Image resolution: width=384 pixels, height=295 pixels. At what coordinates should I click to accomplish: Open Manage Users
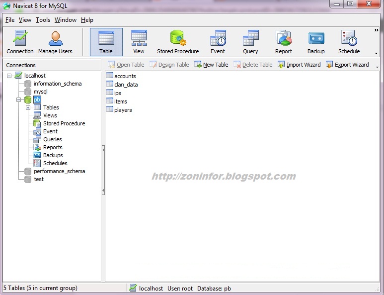click(55, 42)
